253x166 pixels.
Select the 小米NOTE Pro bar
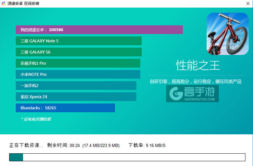point(78,74)
